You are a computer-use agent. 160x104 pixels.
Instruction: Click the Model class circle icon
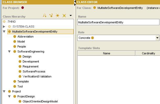point(15,41)
